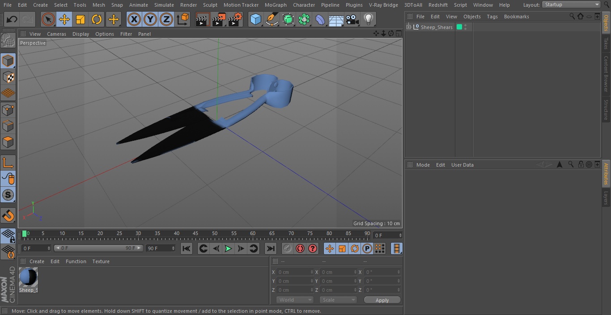Open the Layout Startup dropdown
The width and height of the screenshot is (611, 315).
(571, 4)
